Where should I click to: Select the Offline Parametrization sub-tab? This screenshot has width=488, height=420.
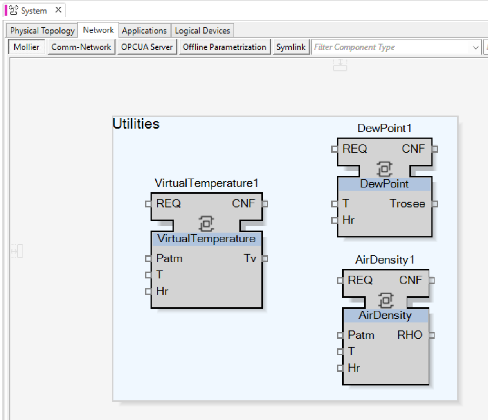225,47
